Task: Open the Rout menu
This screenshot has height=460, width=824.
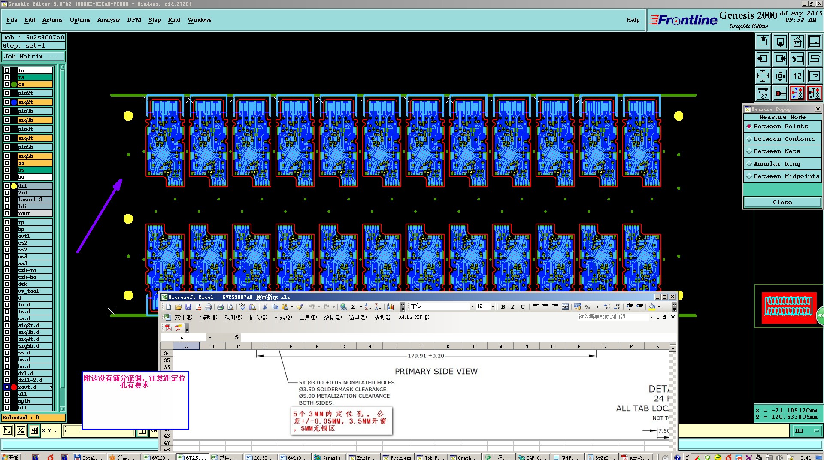Action: (x=174, y=20)
